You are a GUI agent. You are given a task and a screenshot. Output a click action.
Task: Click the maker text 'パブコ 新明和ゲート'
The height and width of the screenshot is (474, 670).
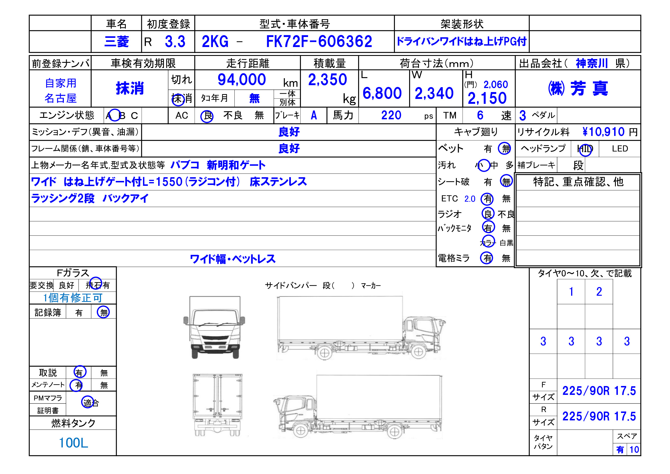[218, 165]
